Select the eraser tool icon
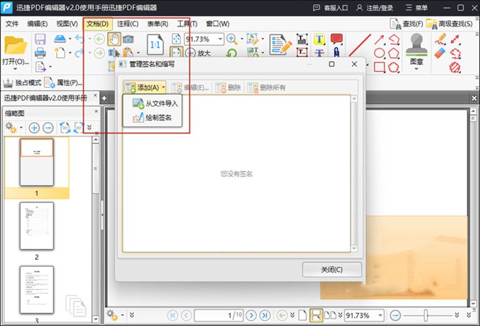The image size is (480, 326). (440, 53)
